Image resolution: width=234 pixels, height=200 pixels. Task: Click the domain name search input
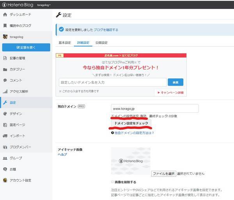(x=113, y=82)
